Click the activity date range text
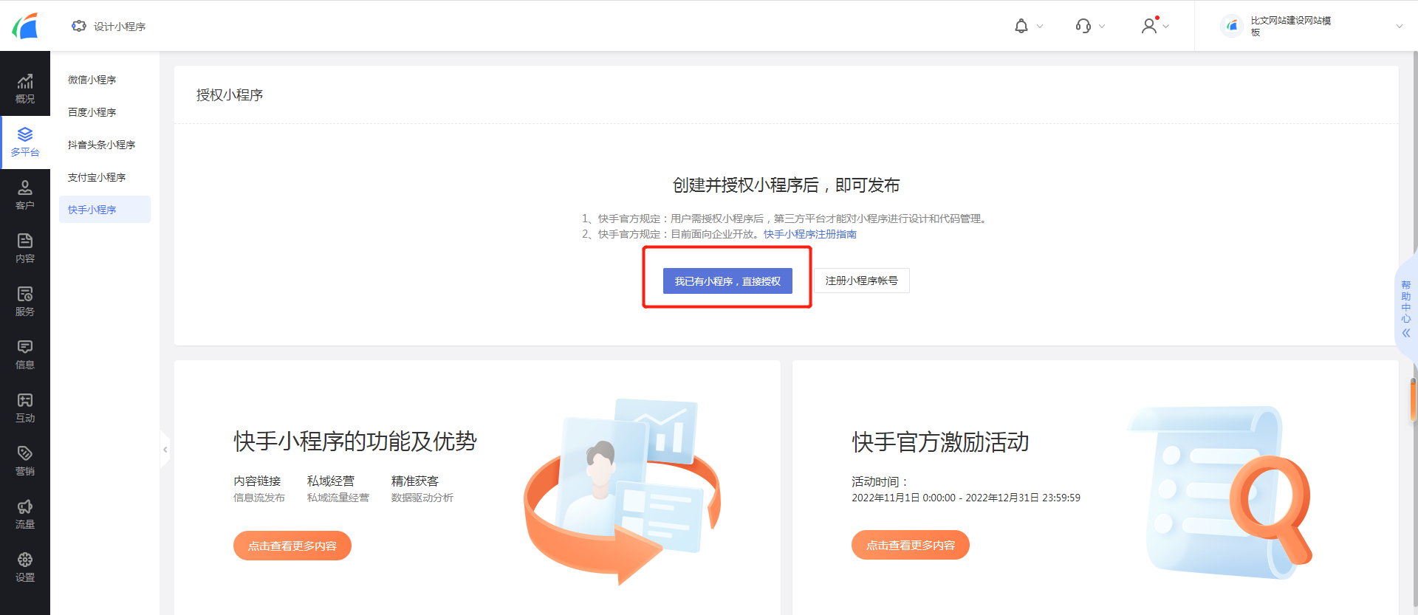 pos(966,498)
